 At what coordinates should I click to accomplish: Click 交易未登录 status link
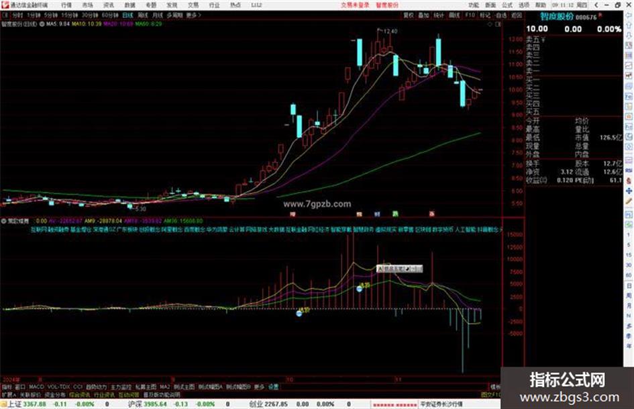point(355,5)
